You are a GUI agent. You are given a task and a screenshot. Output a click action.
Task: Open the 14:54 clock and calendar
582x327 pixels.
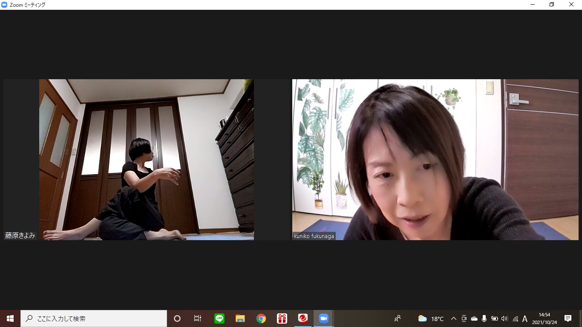[x=545, y=318]
